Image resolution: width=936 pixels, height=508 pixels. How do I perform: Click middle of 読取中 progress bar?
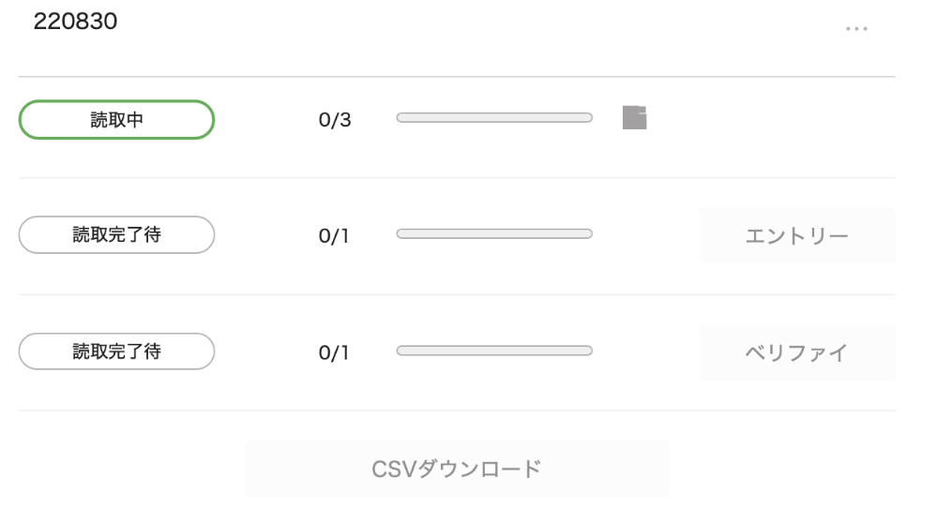click(494, 117)
